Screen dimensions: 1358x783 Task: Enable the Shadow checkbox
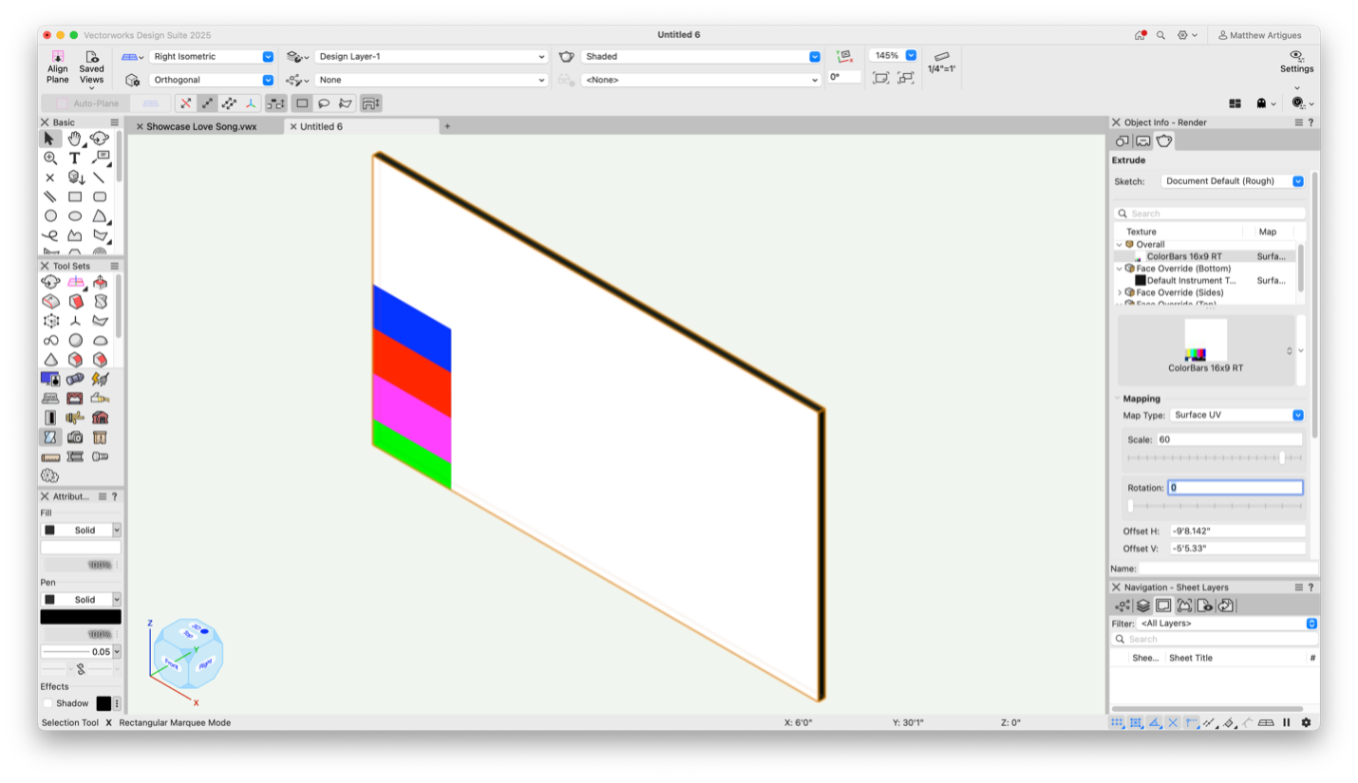(48, 703)
